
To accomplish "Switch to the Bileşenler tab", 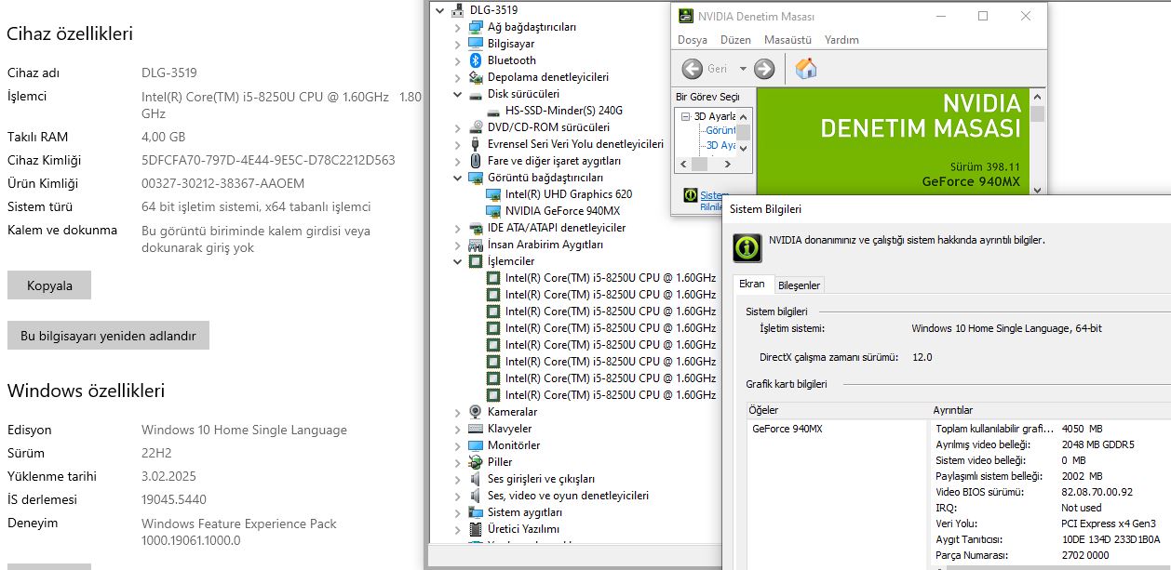I will pyautogui.click(x=799, y=285).
